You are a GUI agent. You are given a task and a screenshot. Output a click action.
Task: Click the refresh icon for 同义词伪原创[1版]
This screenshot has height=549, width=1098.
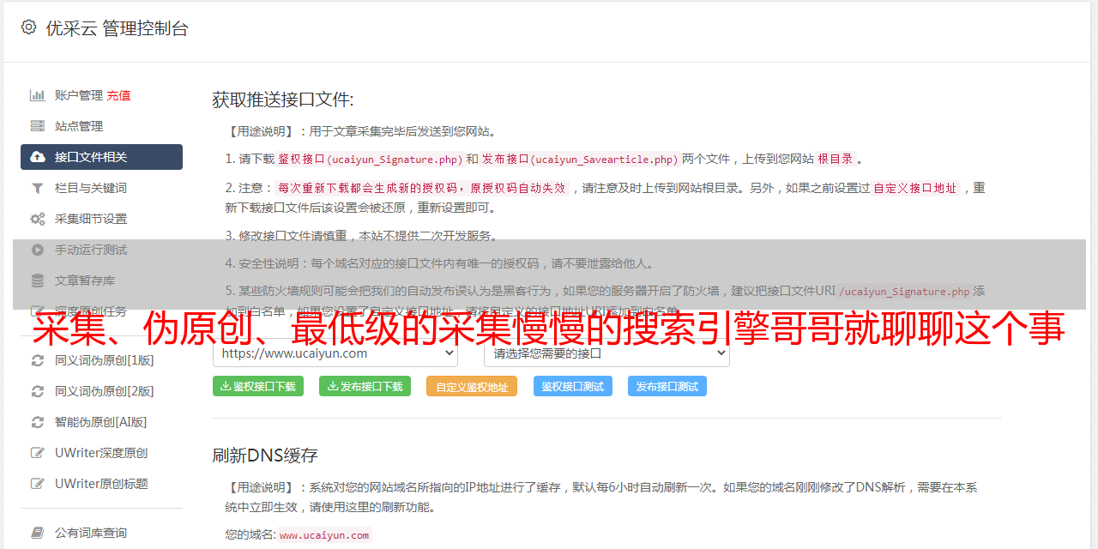pyautogui.click(x=38, y=360)
